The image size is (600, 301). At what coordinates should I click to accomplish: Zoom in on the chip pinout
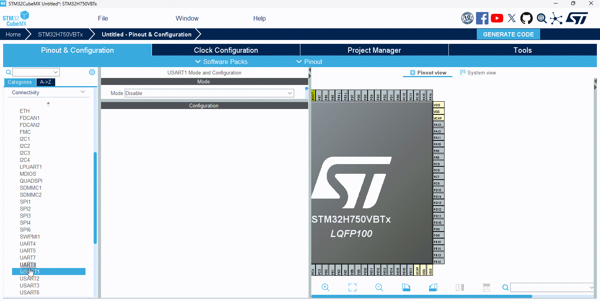point(326,287)
